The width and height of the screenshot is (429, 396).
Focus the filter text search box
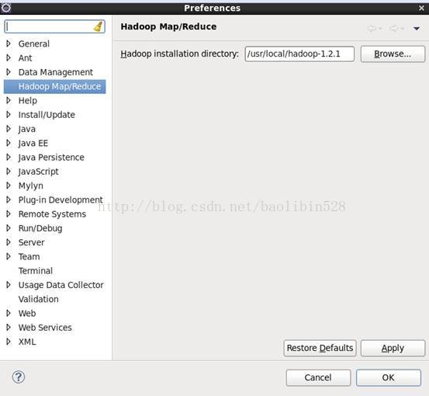point(55,26)
